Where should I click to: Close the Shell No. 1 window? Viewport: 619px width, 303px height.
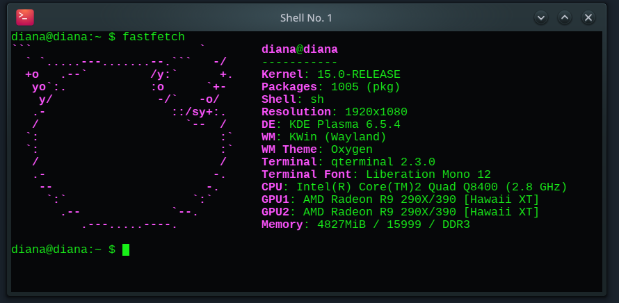pyautogui.click(x=588, y=17)
